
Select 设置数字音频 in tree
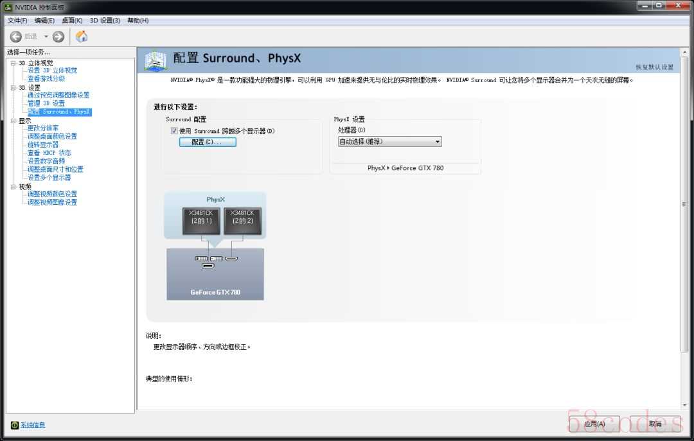pyautogui.click(x=46, y=161)
